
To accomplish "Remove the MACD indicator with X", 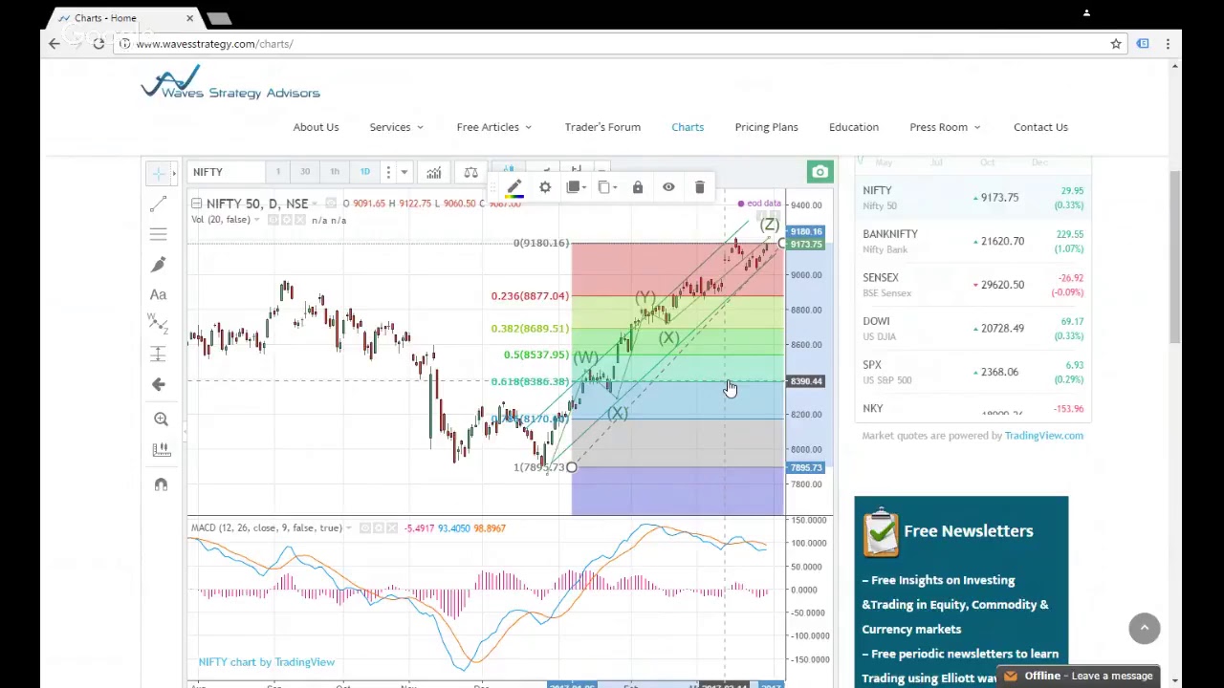I will point(391,527).
